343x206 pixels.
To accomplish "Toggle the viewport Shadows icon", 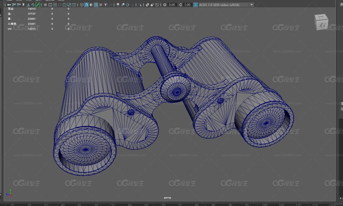I will click(111, 5).
